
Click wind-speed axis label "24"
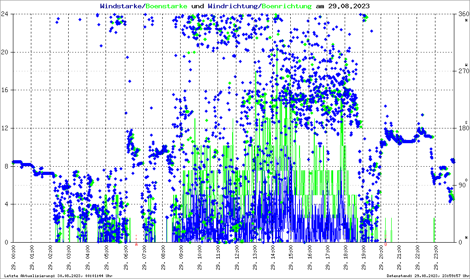click(x=4, y=14)
